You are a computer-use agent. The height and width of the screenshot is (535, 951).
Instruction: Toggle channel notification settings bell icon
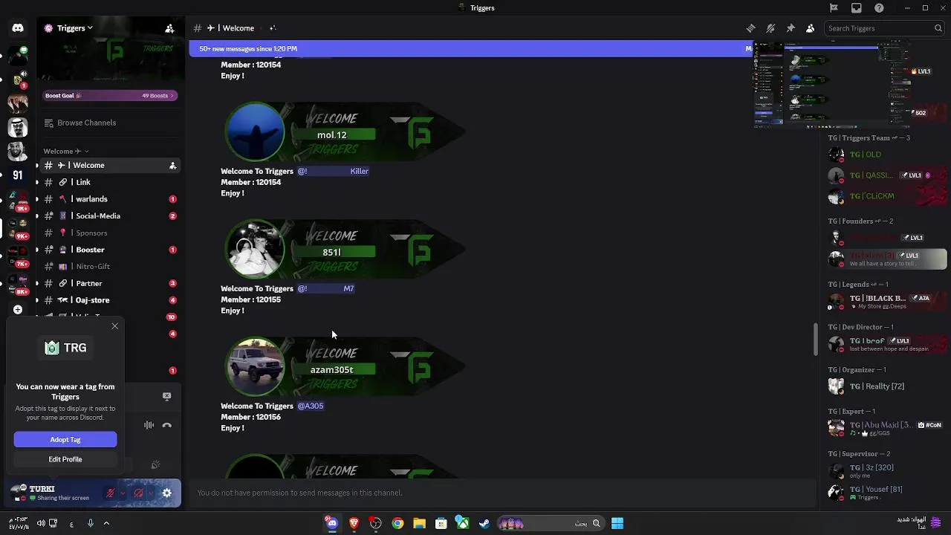(770, 28)
